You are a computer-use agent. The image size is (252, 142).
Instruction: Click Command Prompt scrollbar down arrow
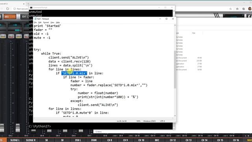tap(174, 128)
